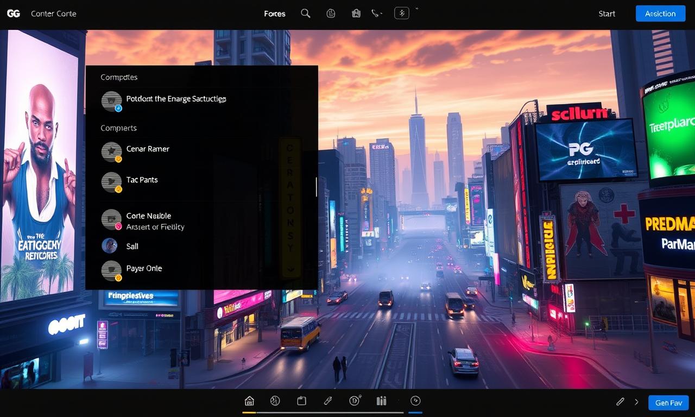
Task: Select the boxed running figure icon
Action: [401, 14]
